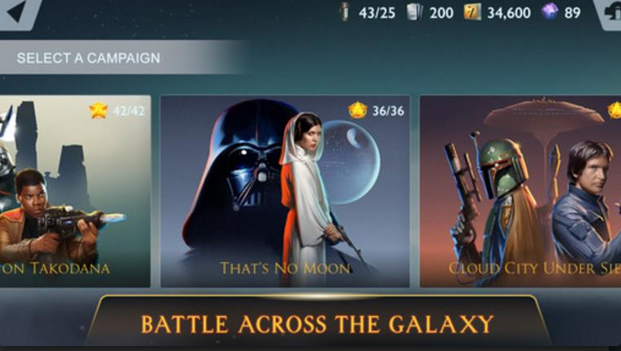Tap the Battle Across the Galaxy banner
The image size is (621, 351).
[x=318, y=321]
